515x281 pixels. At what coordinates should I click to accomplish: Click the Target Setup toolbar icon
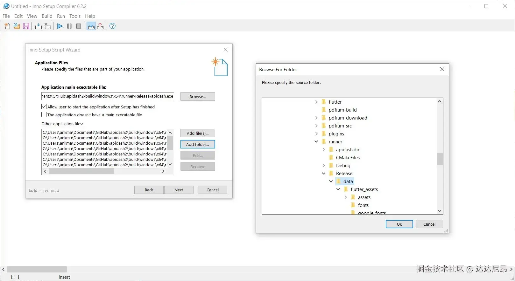(x=91, y=26)
